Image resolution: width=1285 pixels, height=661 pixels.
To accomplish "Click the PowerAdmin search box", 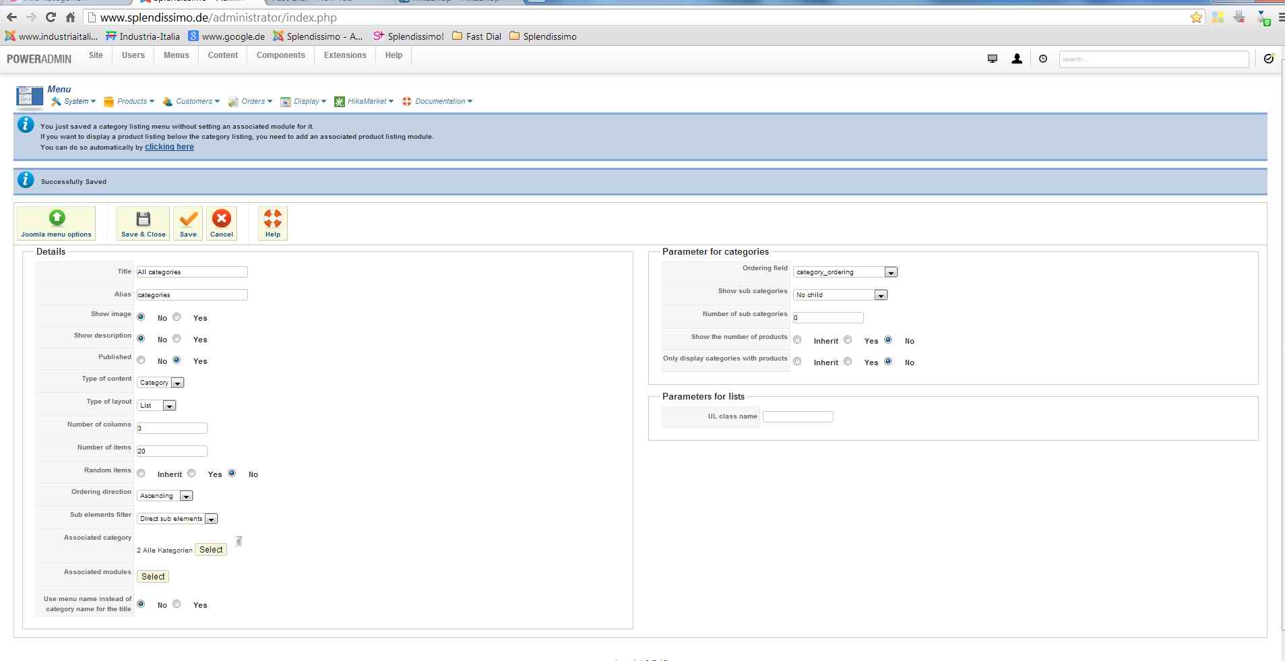I will pos(1154,59).
